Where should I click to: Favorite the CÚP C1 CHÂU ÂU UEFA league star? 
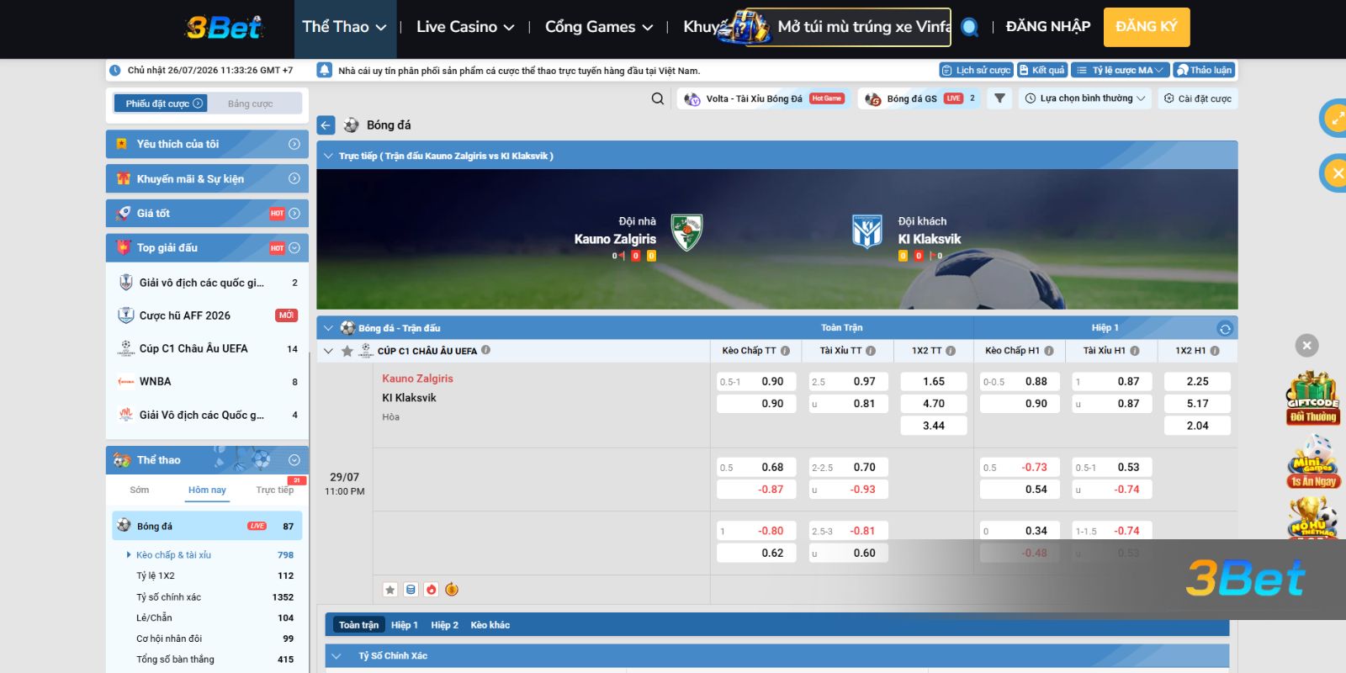347,351
